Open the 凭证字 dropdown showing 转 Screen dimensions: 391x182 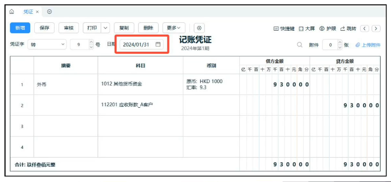click(x=47, y=45)
